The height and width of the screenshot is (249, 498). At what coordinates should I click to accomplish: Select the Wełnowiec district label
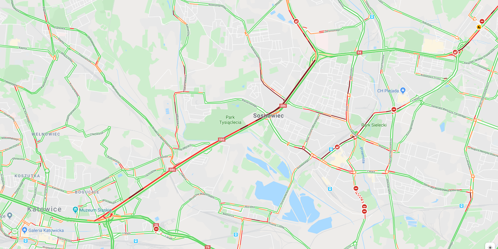click(x=46, y=134)
